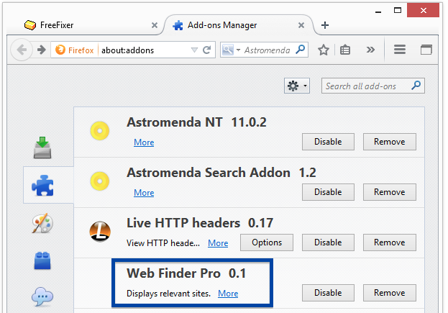Open More link for Astromenda NT
This screenshot has width=448, height=313.
pyautogui.click(x=144, y=142)
